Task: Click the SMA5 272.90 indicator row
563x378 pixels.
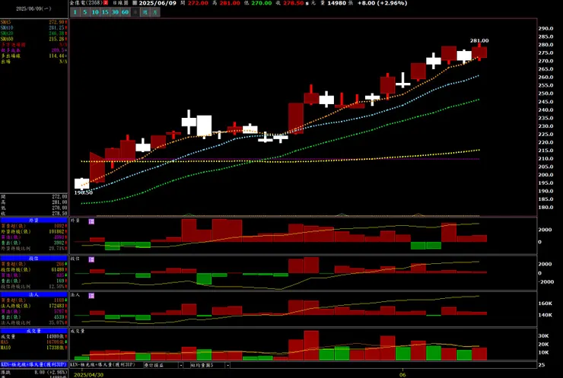Action: coord(33,22)
